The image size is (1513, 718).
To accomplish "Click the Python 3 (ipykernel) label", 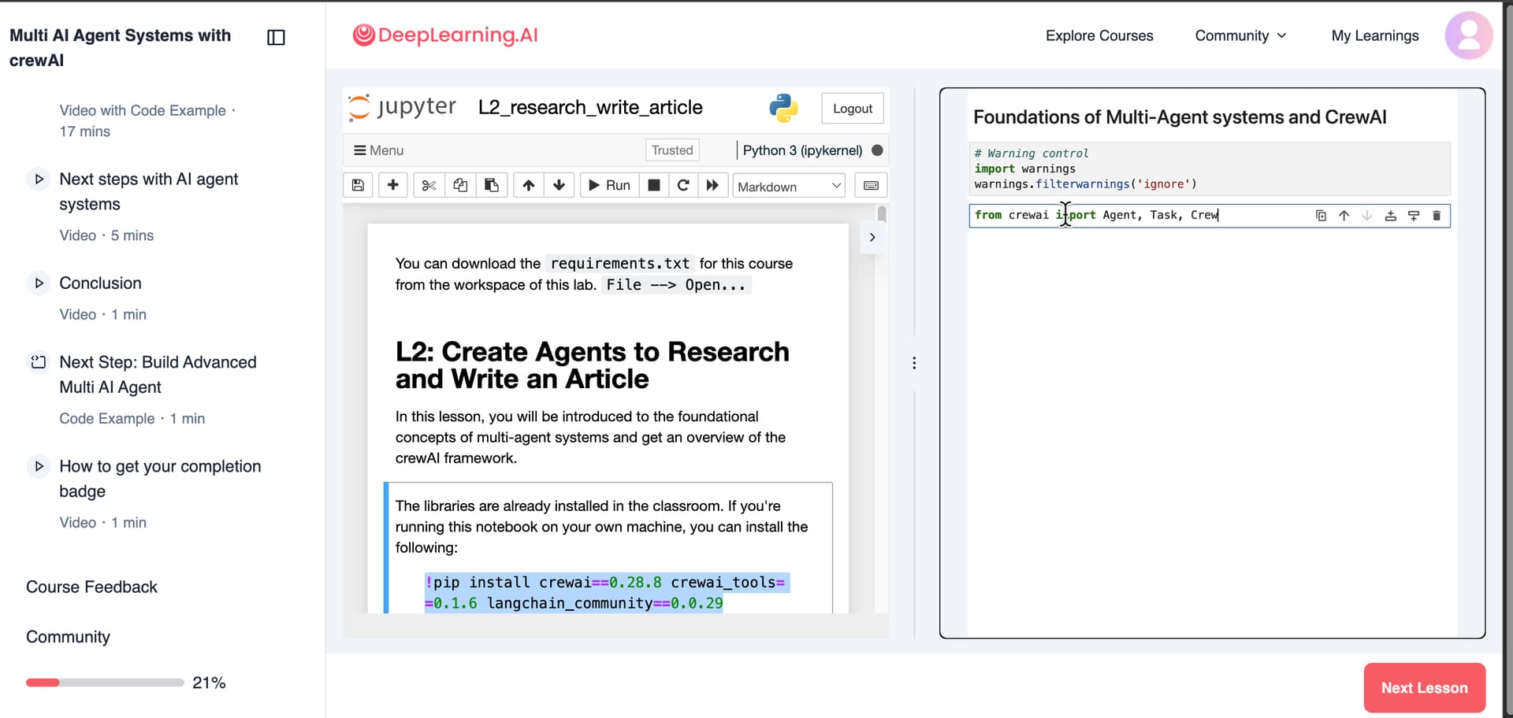I will (x=802, y=150).
